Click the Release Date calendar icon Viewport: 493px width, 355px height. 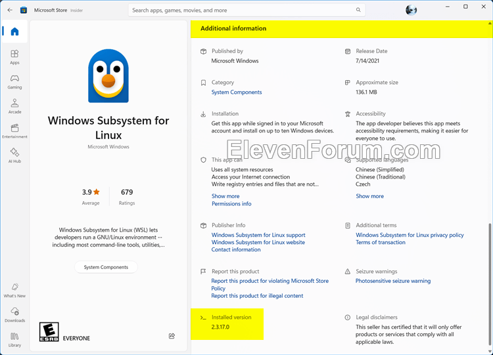point(348,51)
